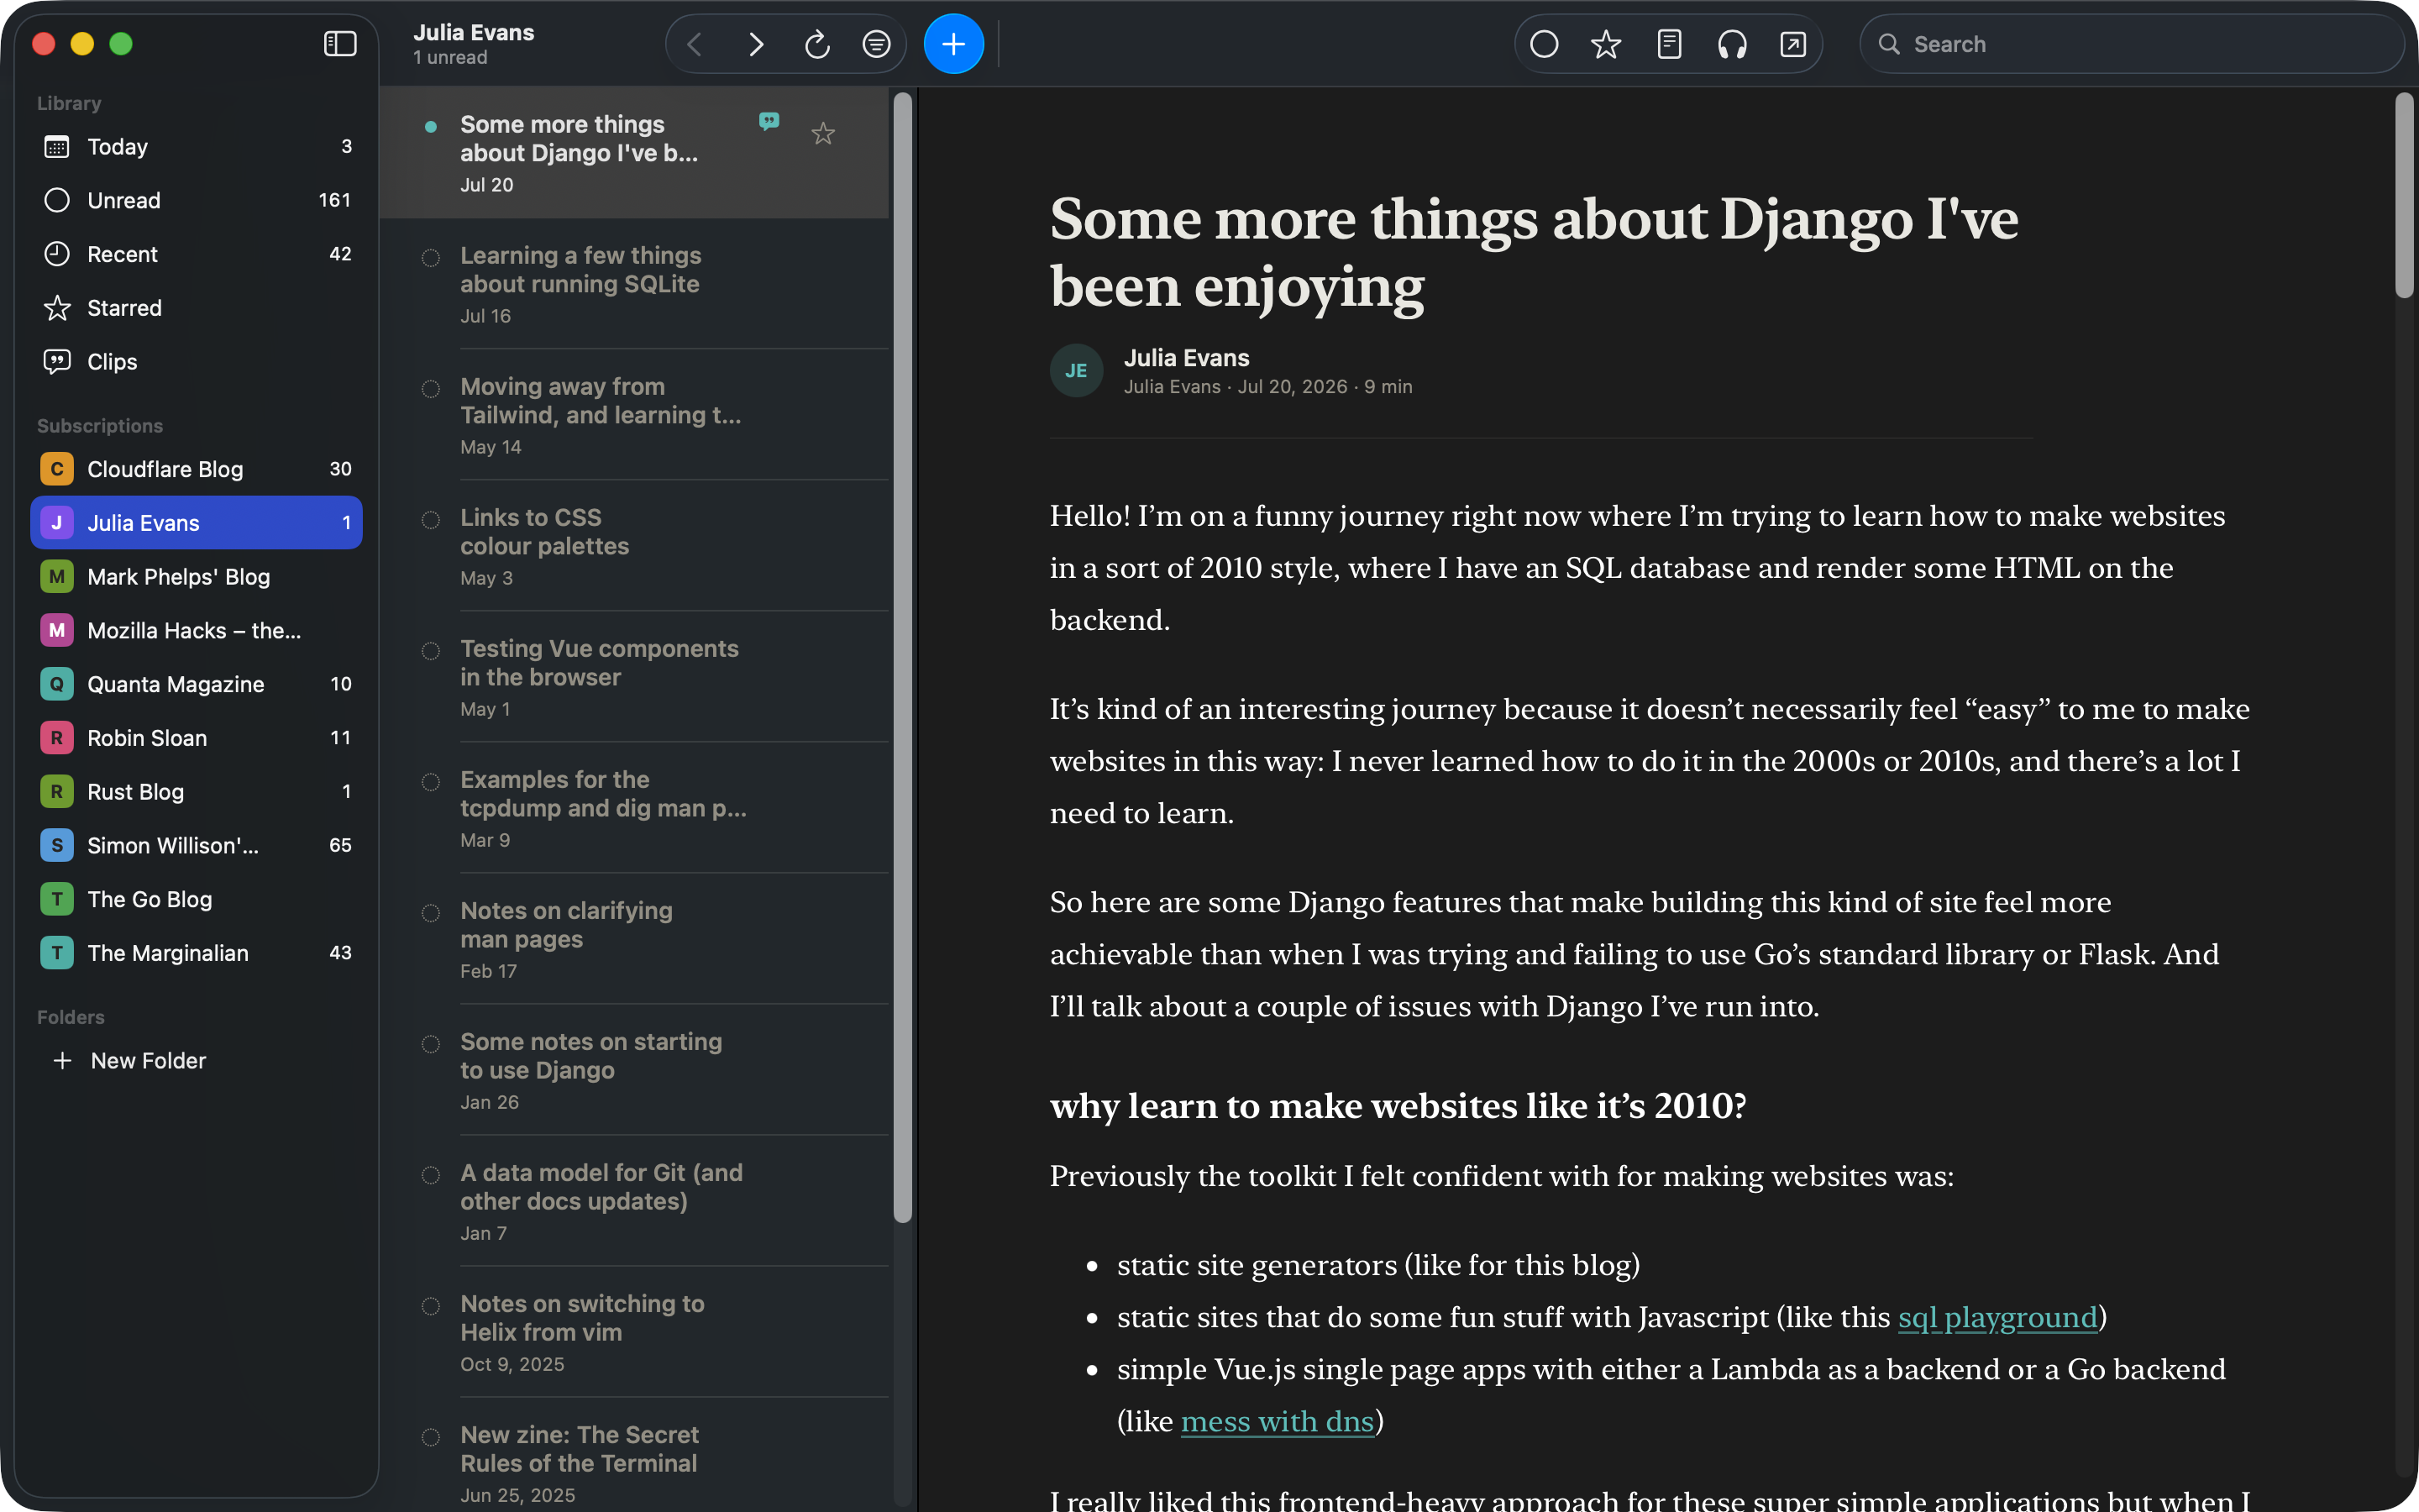Click the Cloudflare Blog orange C icon
Screen dimensions: 2419x1512
click(57, 469)
